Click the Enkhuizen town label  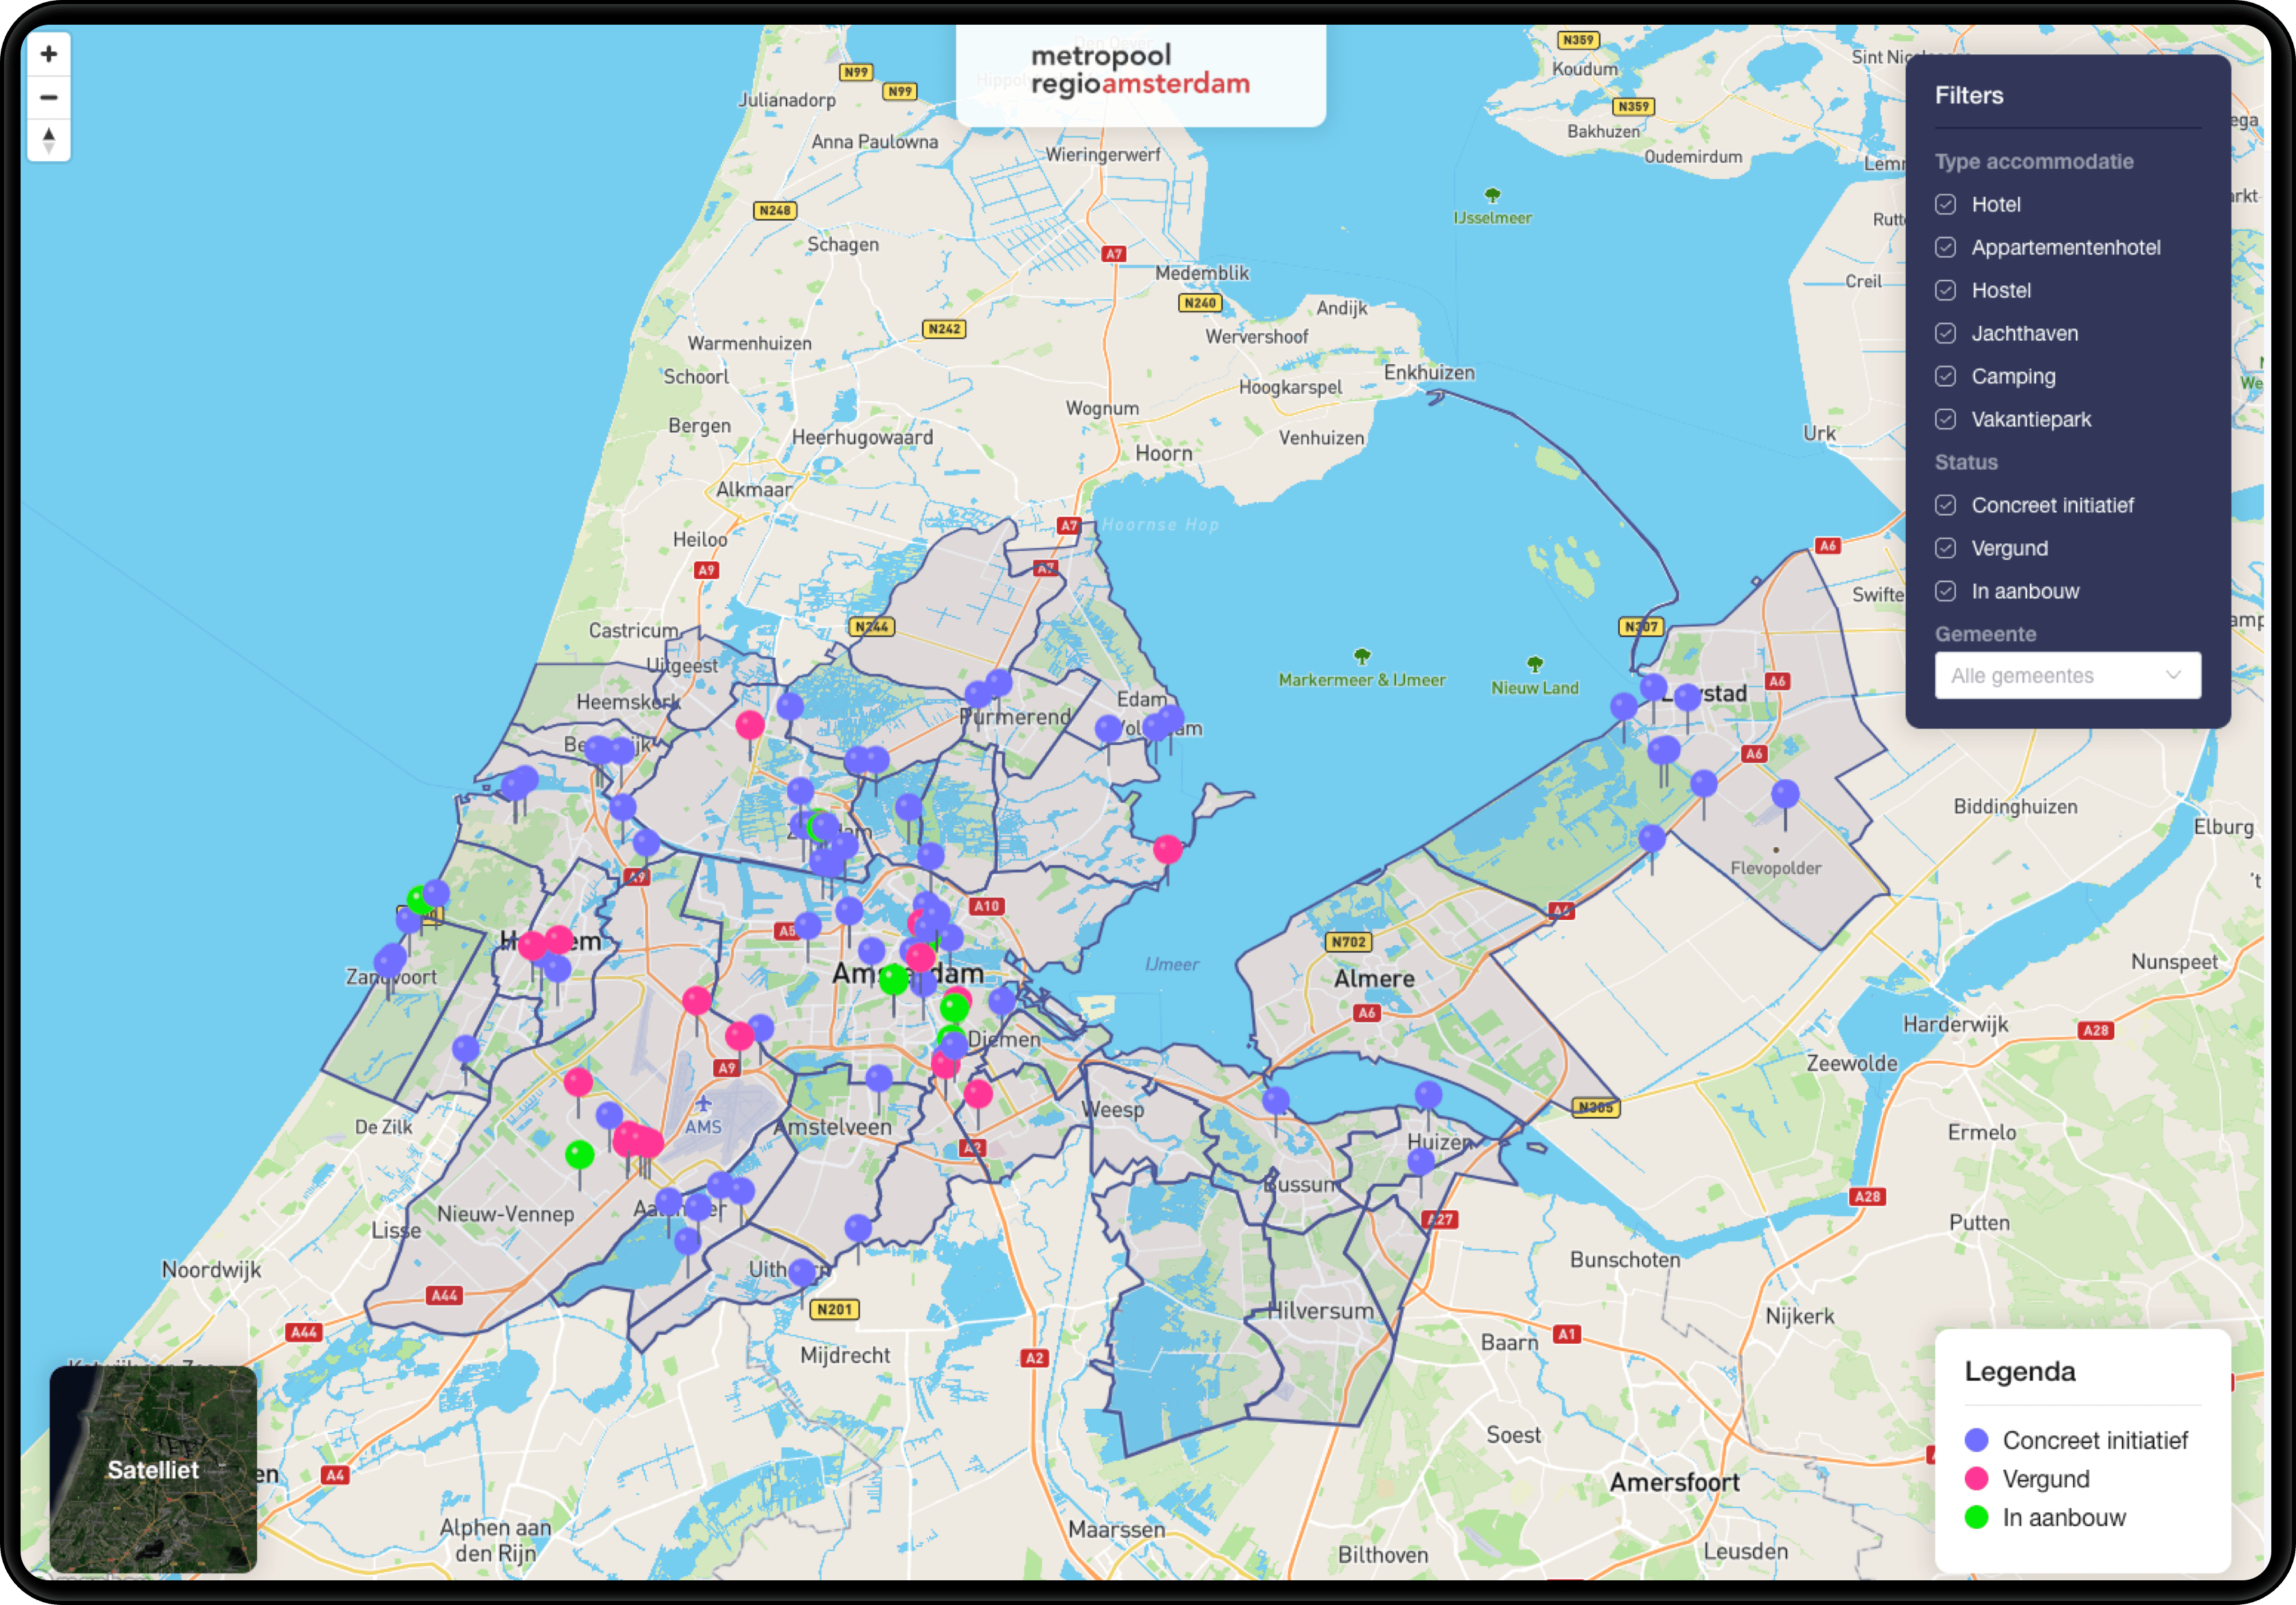pos(1429,373)
